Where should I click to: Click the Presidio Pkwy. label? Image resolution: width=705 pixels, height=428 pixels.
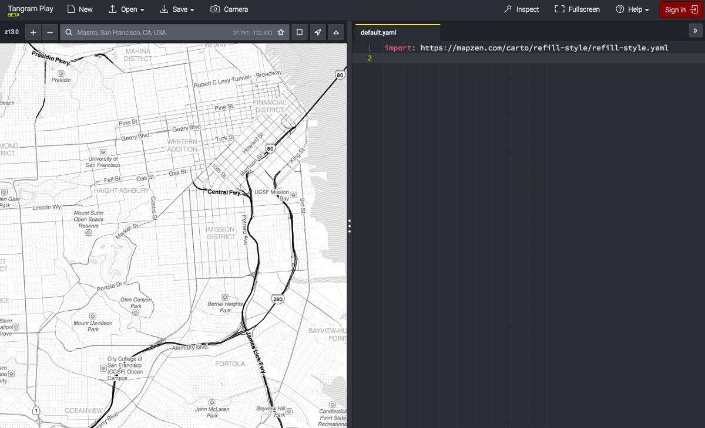pyautogui.click(x=52, y=57)
